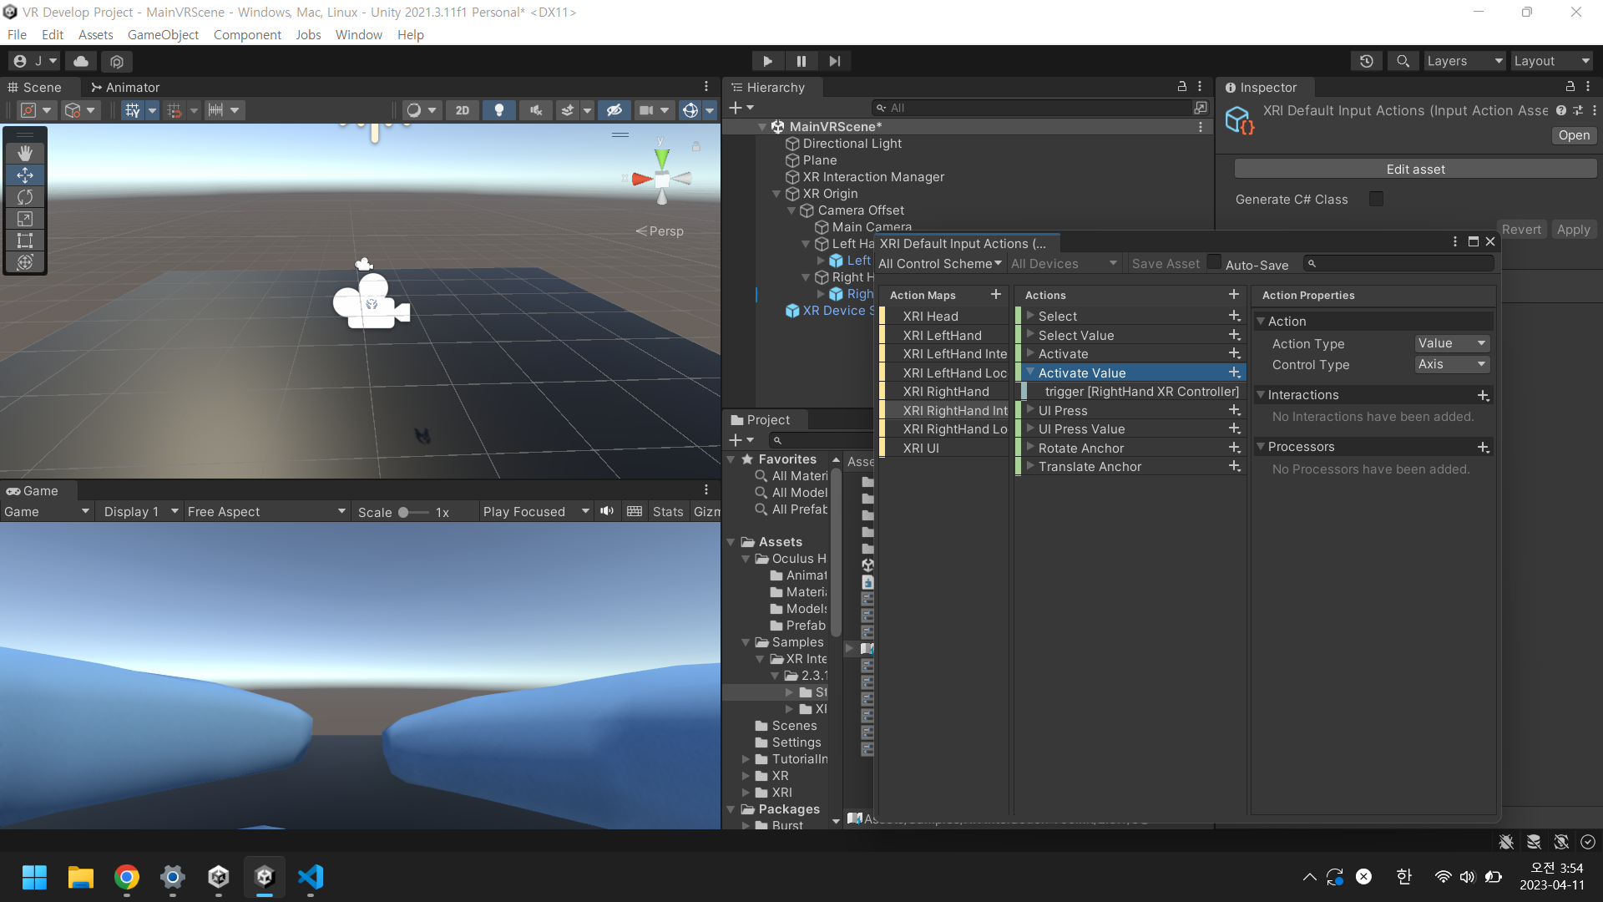Select the trigger RightHand XR Controller binding

[1141, 391]
